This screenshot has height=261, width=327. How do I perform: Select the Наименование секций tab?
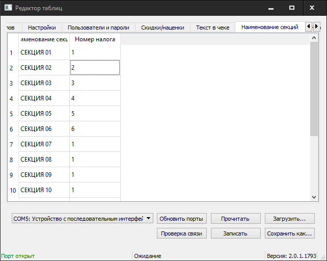pyautogui.click(x=270, y=27)
